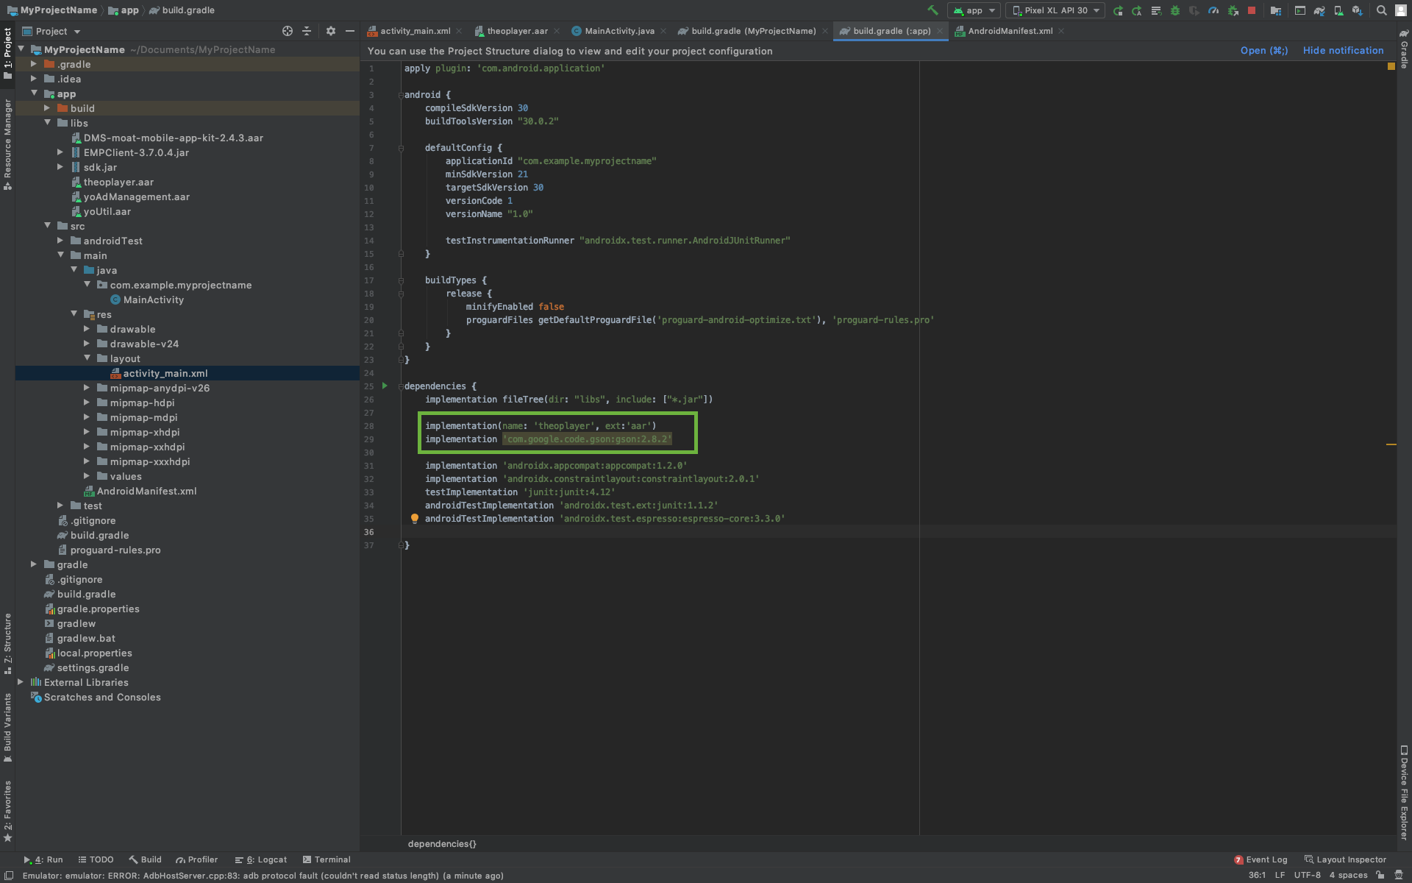This screenshot has width=1412, height=883.
Task: Open the Logcat tool window tab
Action: [x=261, y=859]
